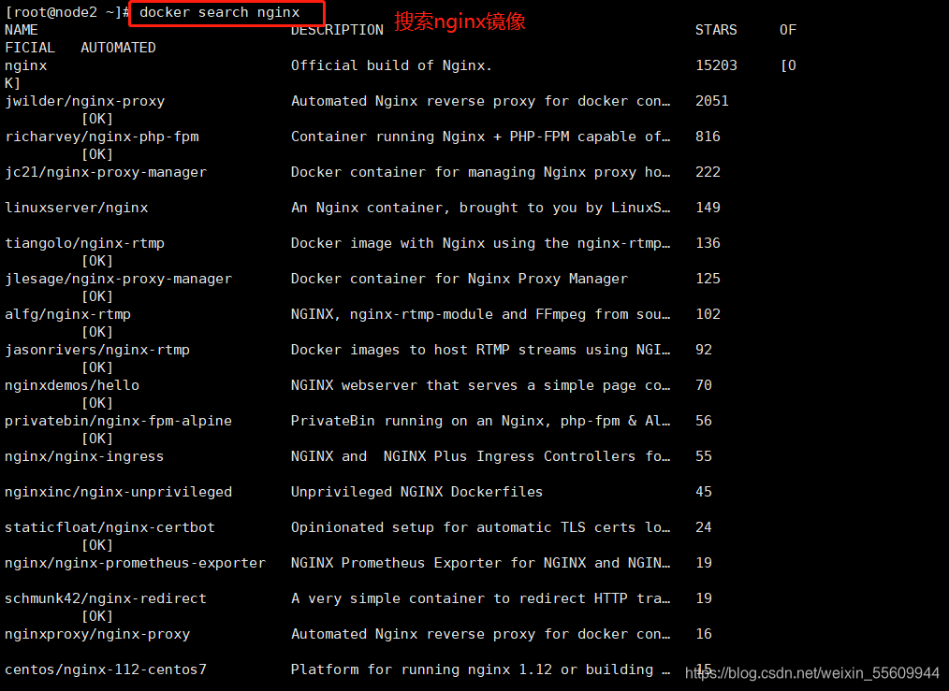Select the jc21/nginx-proxy-manager image name

click(106, 172)
